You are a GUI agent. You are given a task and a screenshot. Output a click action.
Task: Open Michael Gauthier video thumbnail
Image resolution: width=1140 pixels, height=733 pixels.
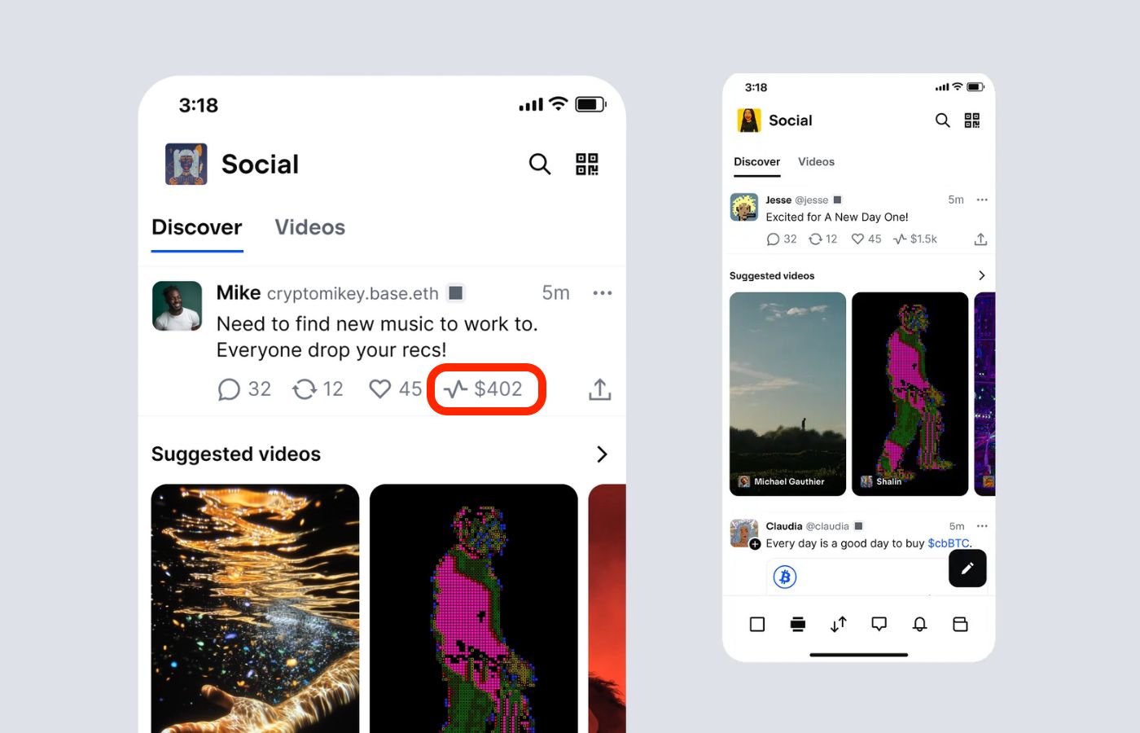click(787, 394)
